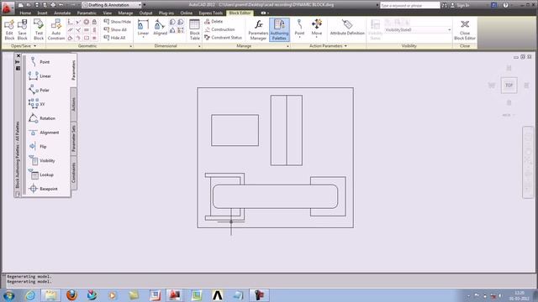
Task: Select the Basepoint parameter in palette
Action: point(43,188)
